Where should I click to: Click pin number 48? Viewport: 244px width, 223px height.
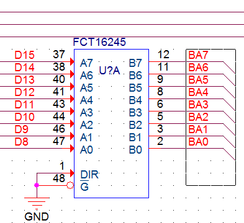(59, 178)
